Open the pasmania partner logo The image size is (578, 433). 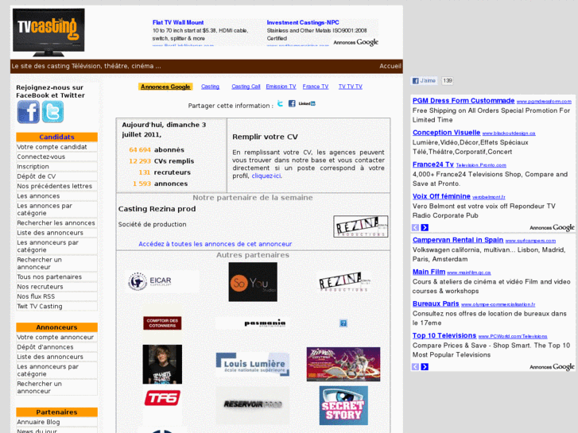pos(253,323)
